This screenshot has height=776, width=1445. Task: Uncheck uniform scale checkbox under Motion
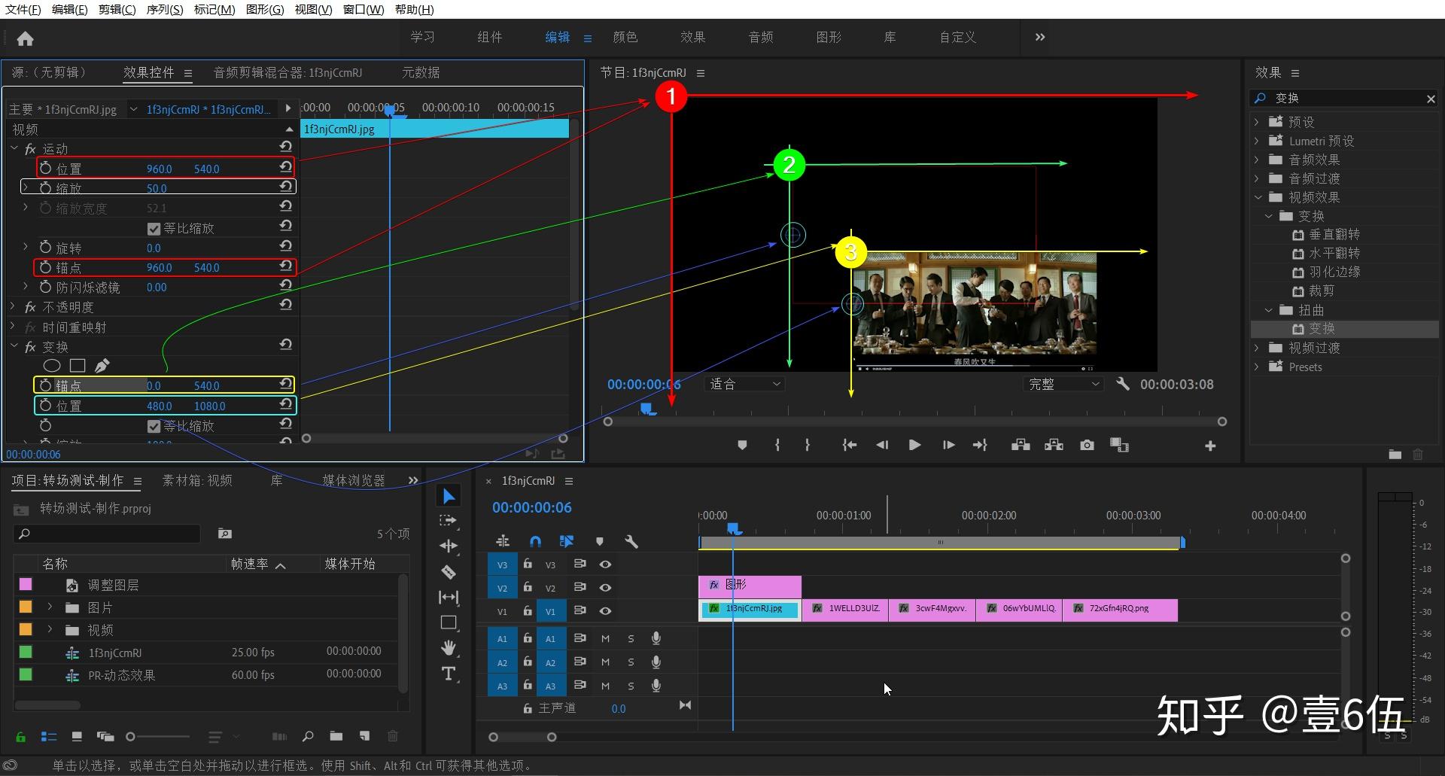(154, 229)
